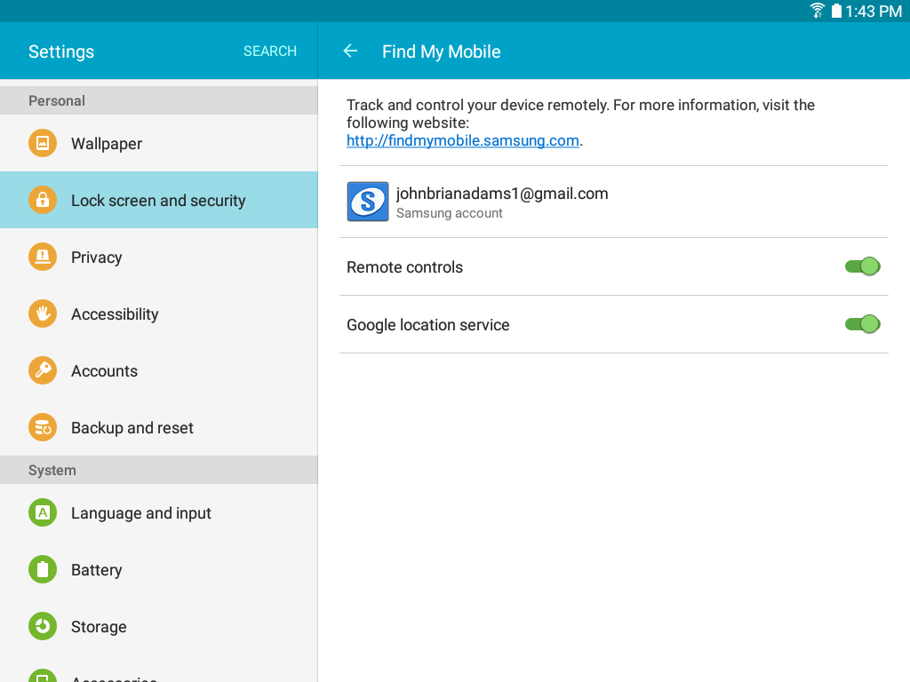This screenshot has width=910, height=682.
Task: Open the Privacy settings
Action: click(159, 257)
